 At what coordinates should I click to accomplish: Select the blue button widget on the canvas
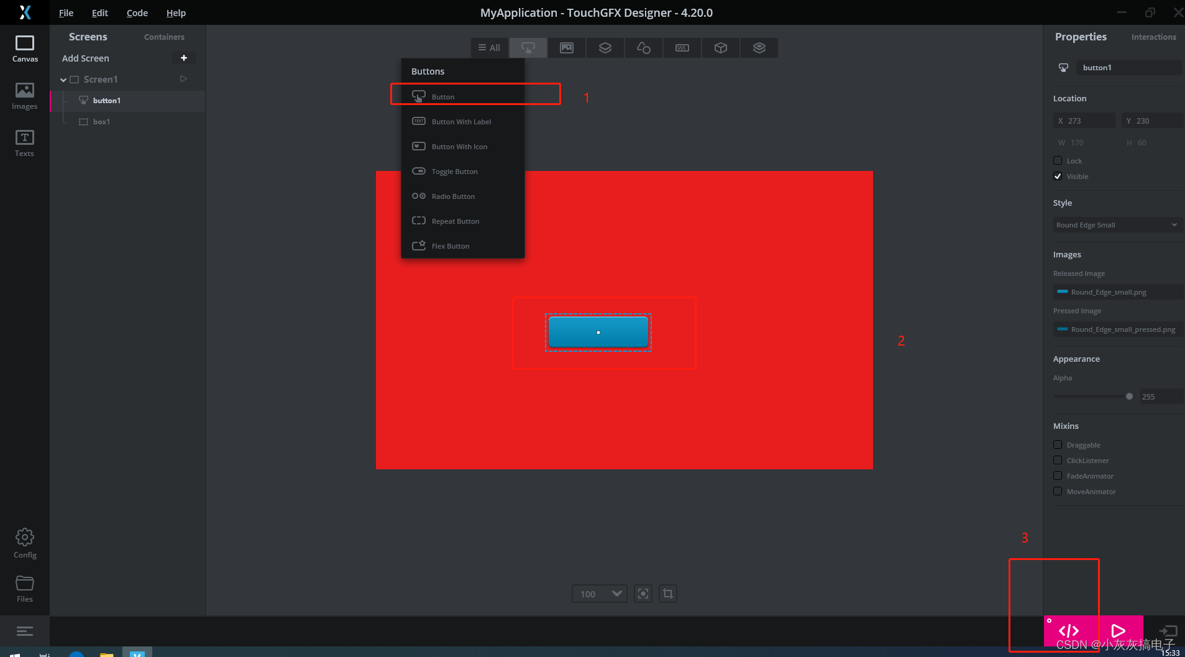coord(598,332)
